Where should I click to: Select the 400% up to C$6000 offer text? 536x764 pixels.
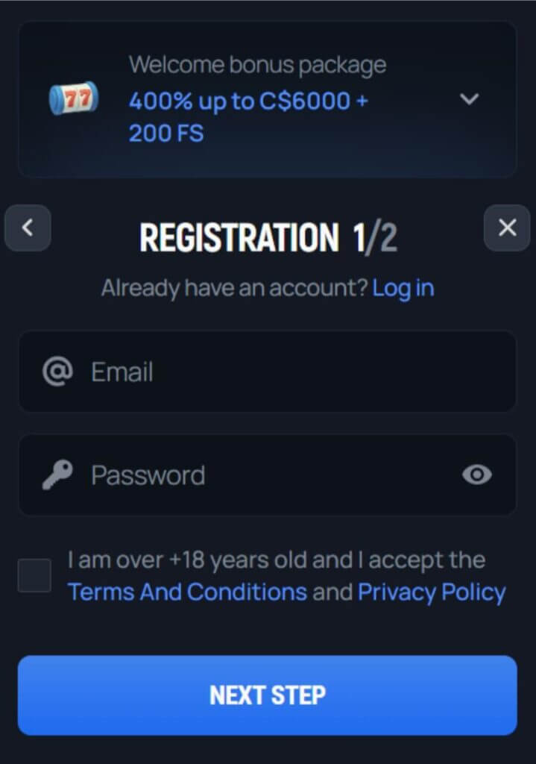point(248,101)
